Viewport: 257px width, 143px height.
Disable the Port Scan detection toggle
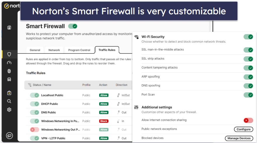click(248, 95)
